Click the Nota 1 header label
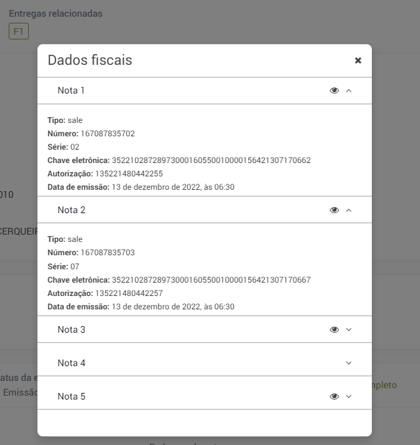 pos(72,91)
